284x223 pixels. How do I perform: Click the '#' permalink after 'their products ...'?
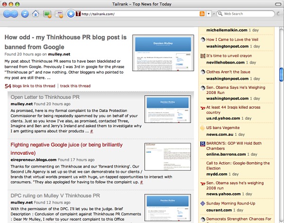tap(92, 131)
